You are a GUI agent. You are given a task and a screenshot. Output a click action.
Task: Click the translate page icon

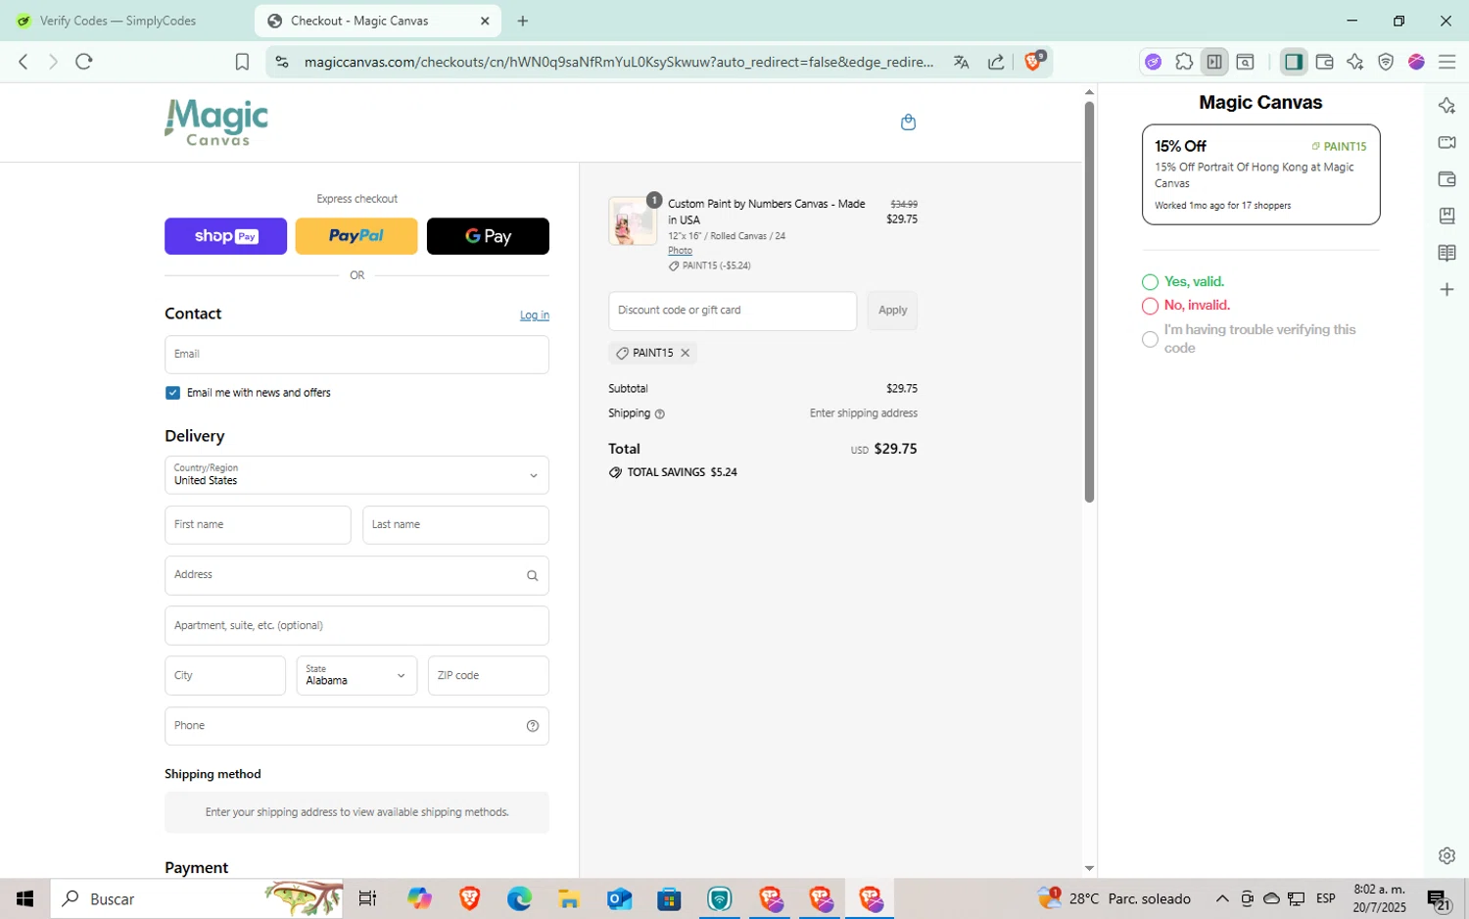[x=961, y=62]
